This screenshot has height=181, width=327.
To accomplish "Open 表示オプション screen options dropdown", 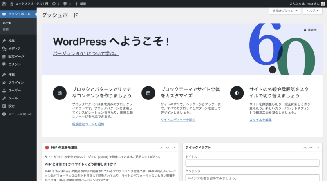I will [285, 11].
